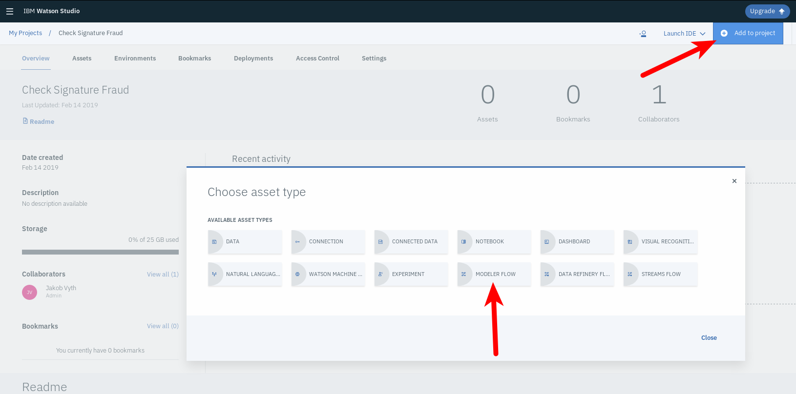The width and height of the screenshot is (796, 394).
Task: Click the Check Signature Fraud breadcrumb
Action: tap(90, 33)
